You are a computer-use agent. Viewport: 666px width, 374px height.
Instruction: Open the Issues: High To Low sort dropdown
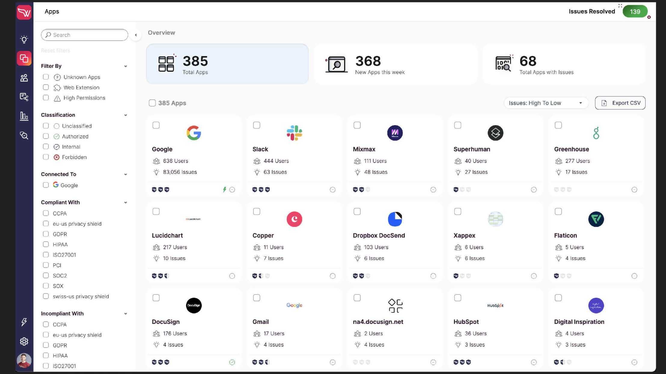[546, 103]
